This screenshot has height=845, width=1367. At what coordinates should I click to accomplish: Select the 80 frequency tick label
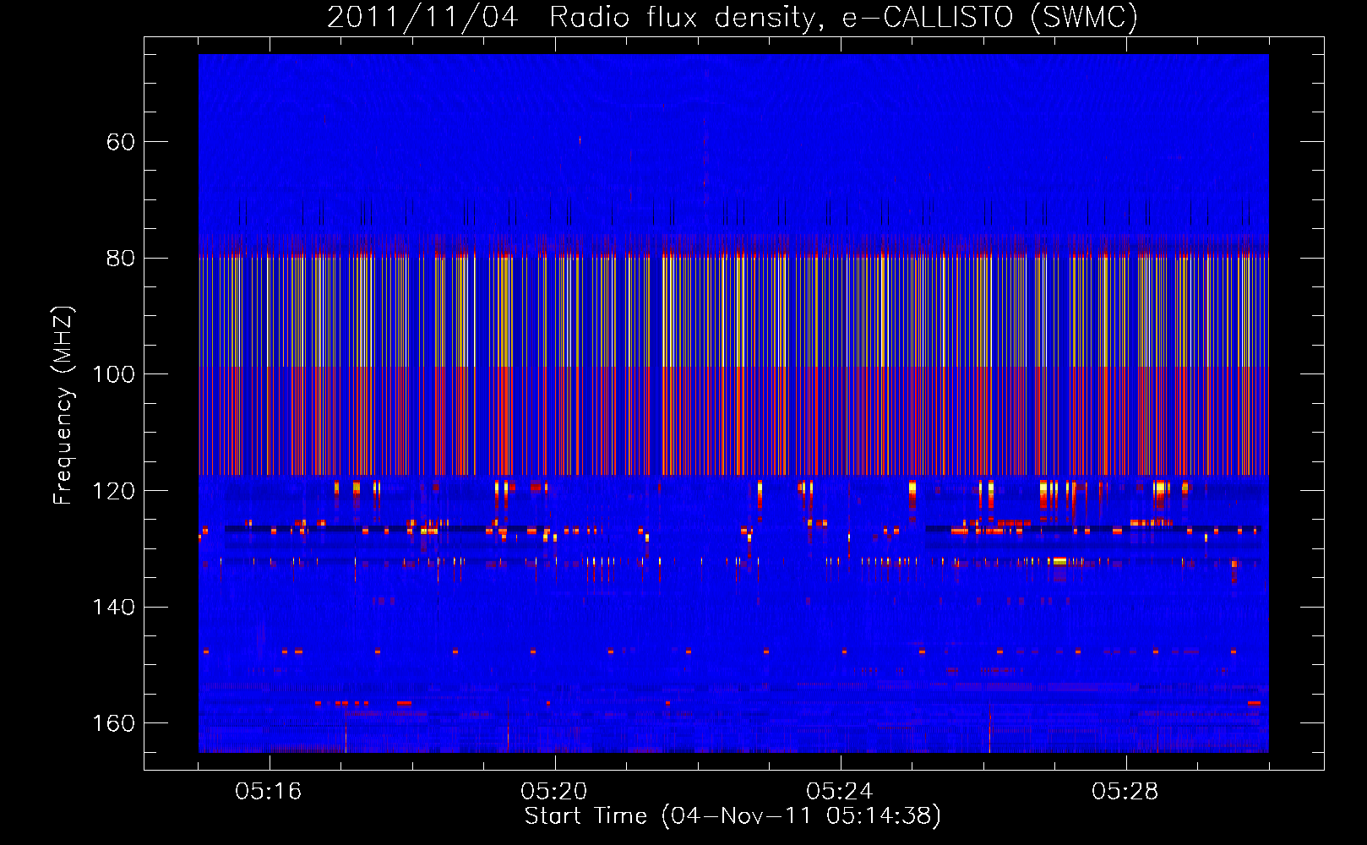(121, 259)
